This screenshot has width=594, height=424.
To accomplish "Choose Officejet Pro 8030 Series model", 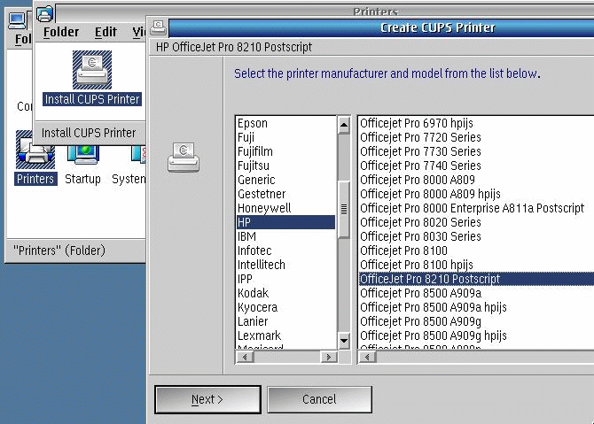I will click(x=476, y=236).
